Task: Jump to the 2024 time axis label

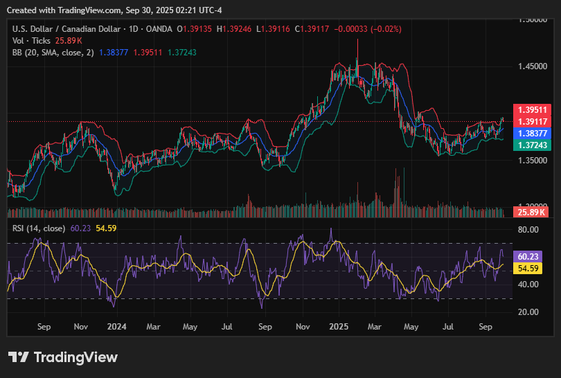Action: click(x=116, y=325)
